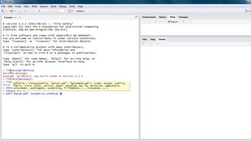Screen dimensions: 251x141
Task: Open the View menu
Action: click(x=26, y=6)
